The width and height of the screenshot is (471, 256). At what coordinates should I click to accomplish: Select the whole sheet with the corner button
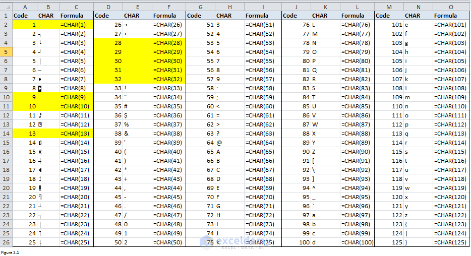6,7
